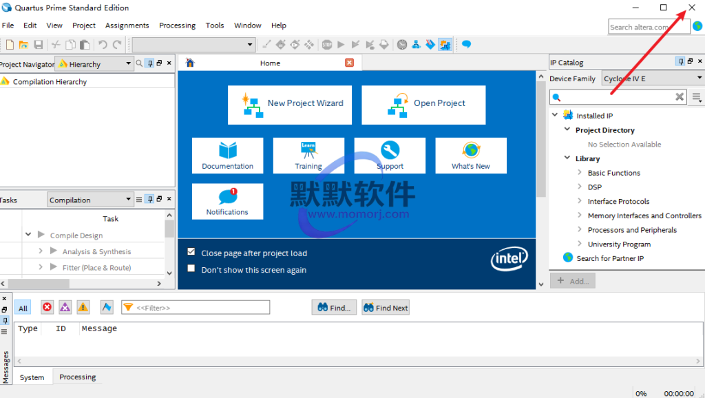Open the Cyclone IV E device dropdown

click(653, 78)
